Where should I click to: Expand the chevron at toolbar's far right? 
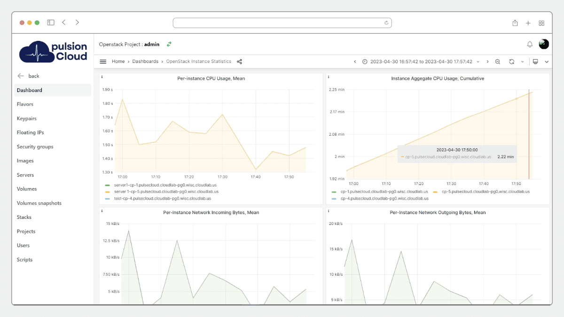pos(547,62)
